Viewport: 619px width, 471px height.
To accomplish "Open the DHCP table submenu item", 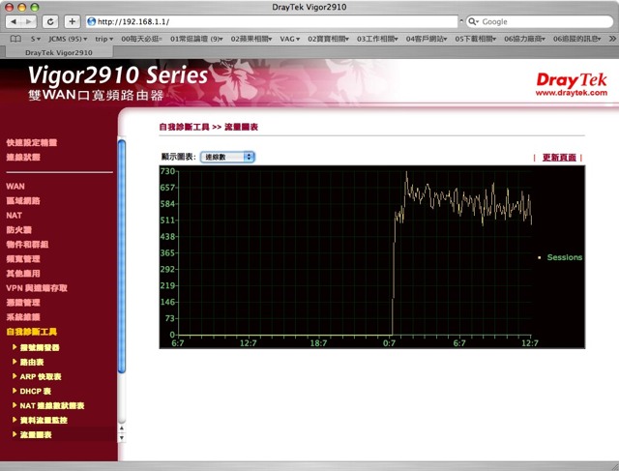I will [36, 392].
